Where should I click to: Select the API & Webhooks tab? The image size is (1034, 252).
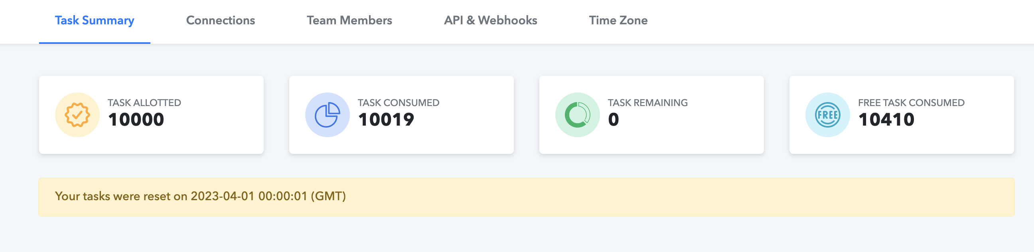tap(490, 20)
